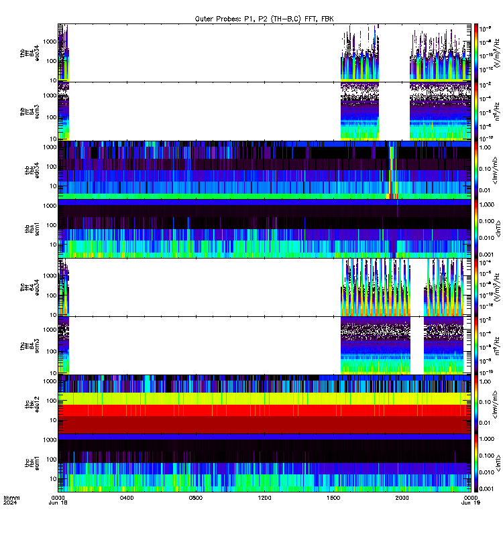Viewport: 503px width, 536px height.
Task: Click "nT²/Hz" unit label of thb fff scm3 colorbar
Action: coord(497,111)
